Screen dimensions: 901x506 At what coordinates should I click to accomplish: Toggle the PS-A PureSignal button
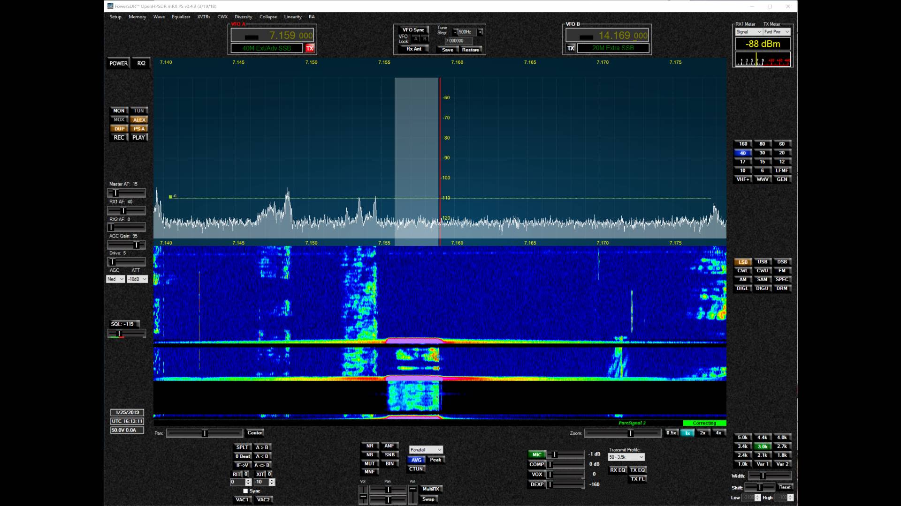pyautogui.click(x=139, y=129)
